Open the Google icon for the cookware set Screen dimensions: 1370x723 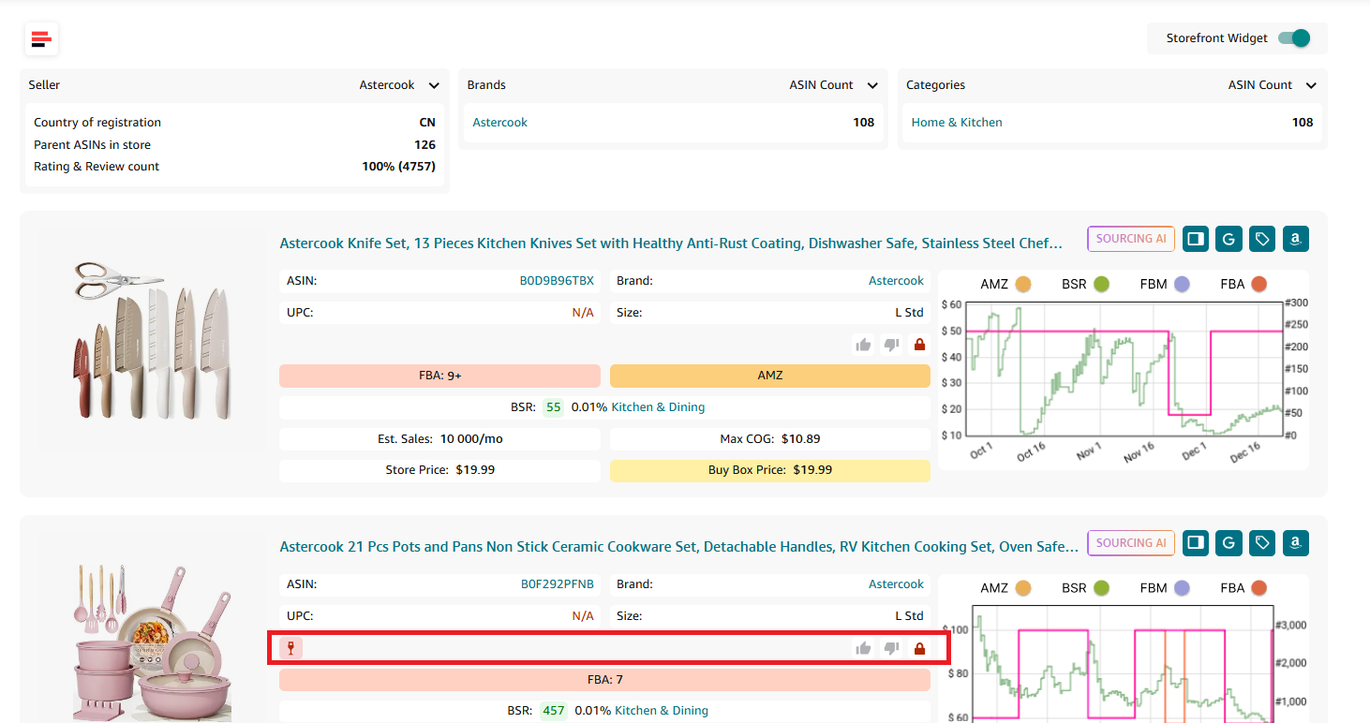coord(1229,542)
